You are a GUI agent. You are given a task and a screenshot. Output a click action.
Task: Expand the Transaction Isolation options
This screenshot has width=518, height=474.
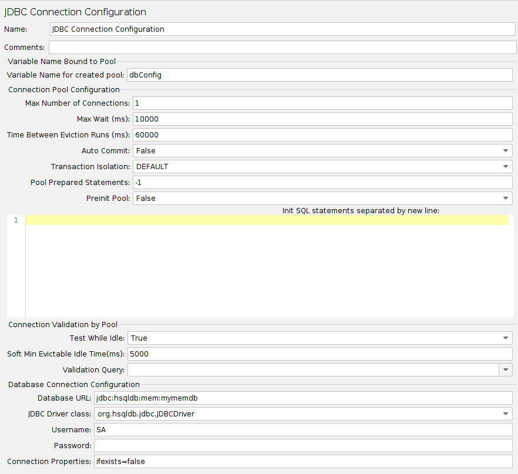(x=505, y=166)
